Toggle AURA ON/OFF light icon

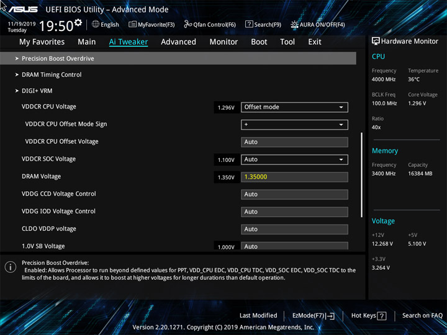[x=294, y=24]
